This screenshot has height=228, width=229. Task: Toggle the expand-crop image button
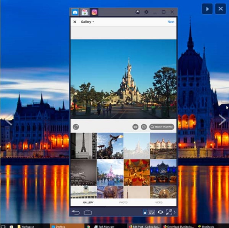76,127
